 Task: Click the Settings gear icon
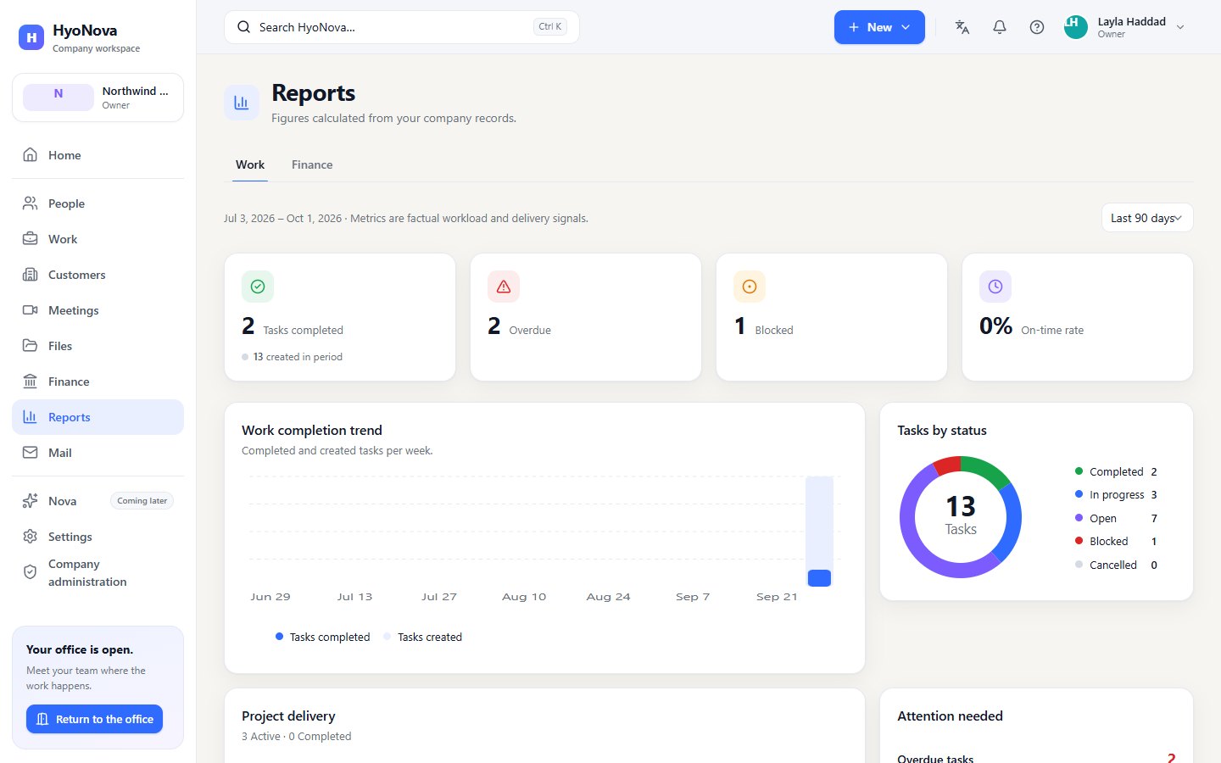(31, 537)
